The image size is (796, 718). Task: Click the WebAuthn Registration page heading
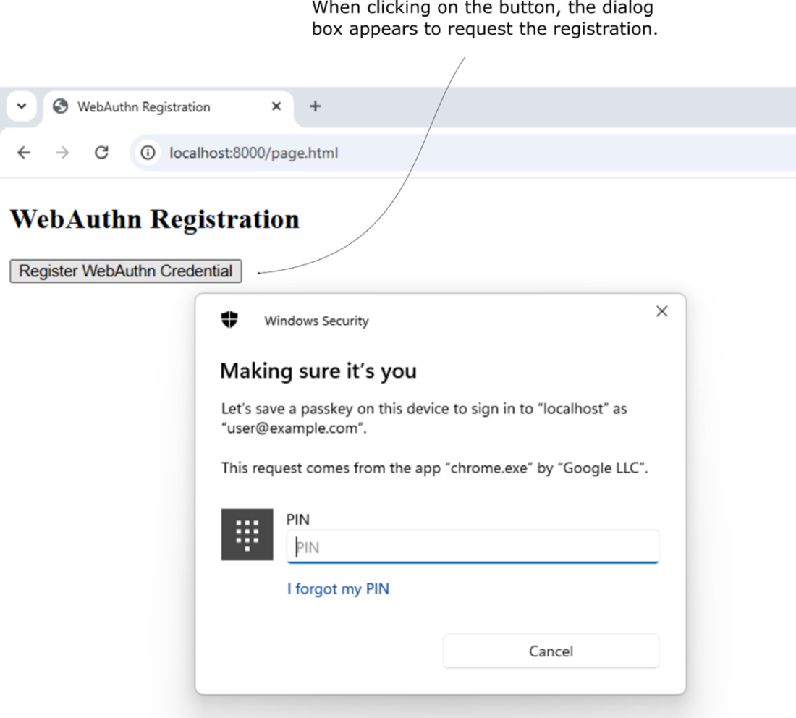tap(154, 219)
